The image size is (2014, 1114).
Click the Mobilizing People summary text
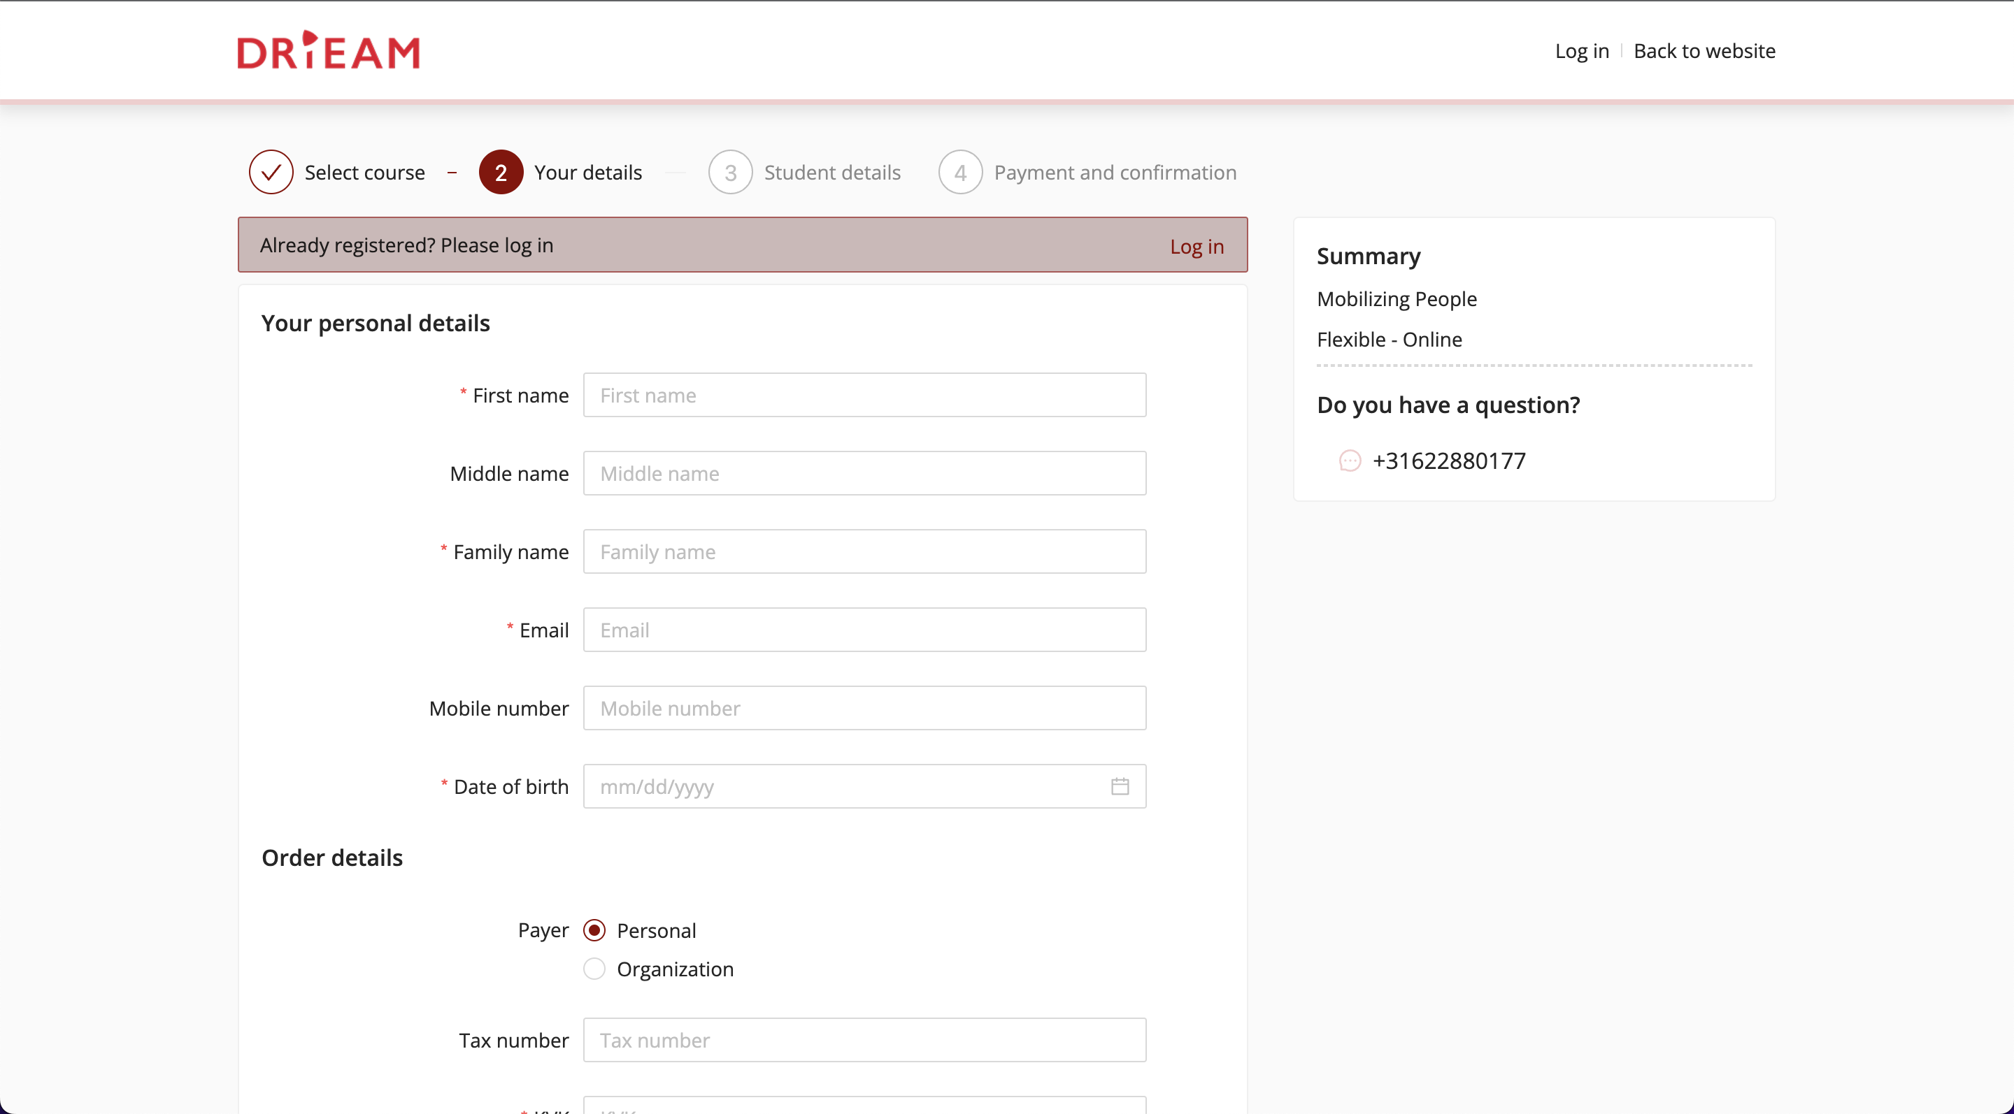1397,299
